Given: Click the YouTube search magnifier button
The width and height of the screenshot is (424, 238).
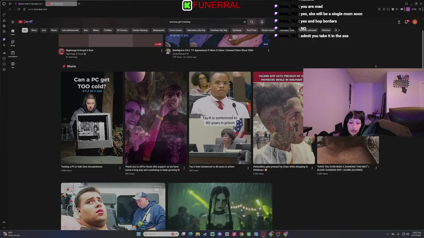Looking at the screenshot, I should (252, 22).
